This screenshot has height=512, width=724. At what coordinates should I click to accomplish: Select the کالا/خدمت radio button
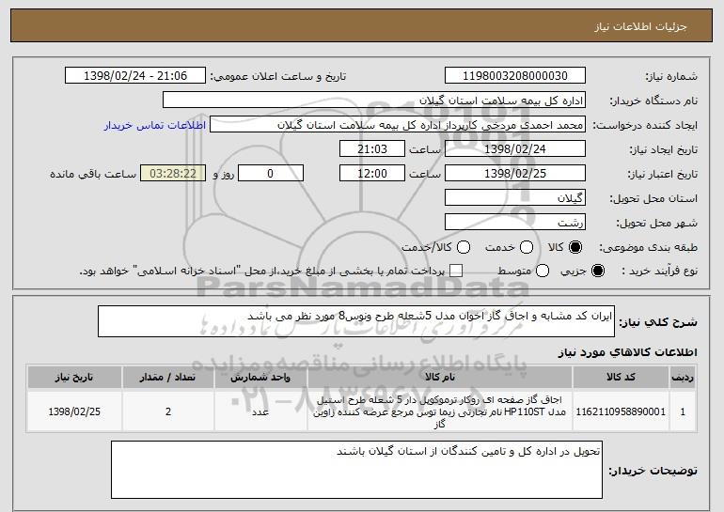tap(464, 247)
